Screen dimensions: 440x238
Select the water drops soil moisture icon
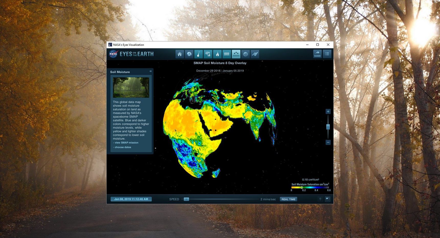pyautogui.click(x=236, y=54)
